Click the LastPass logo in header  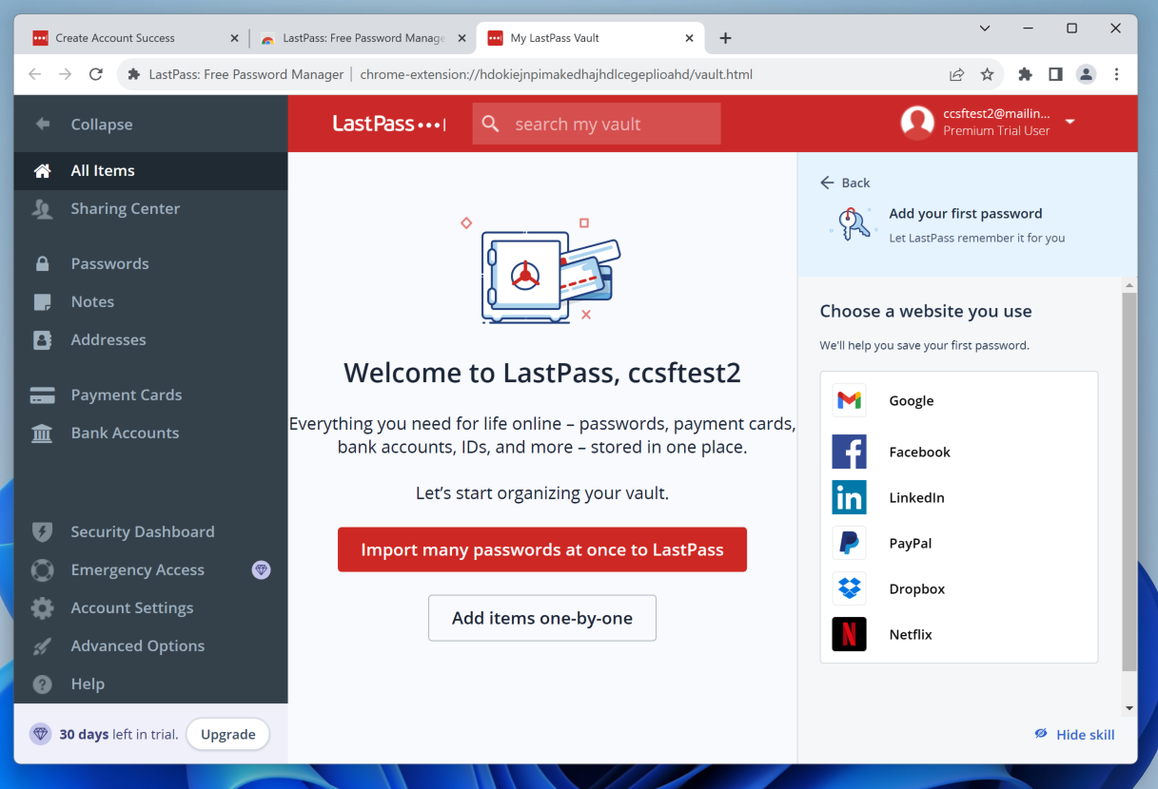click(389, 124)
